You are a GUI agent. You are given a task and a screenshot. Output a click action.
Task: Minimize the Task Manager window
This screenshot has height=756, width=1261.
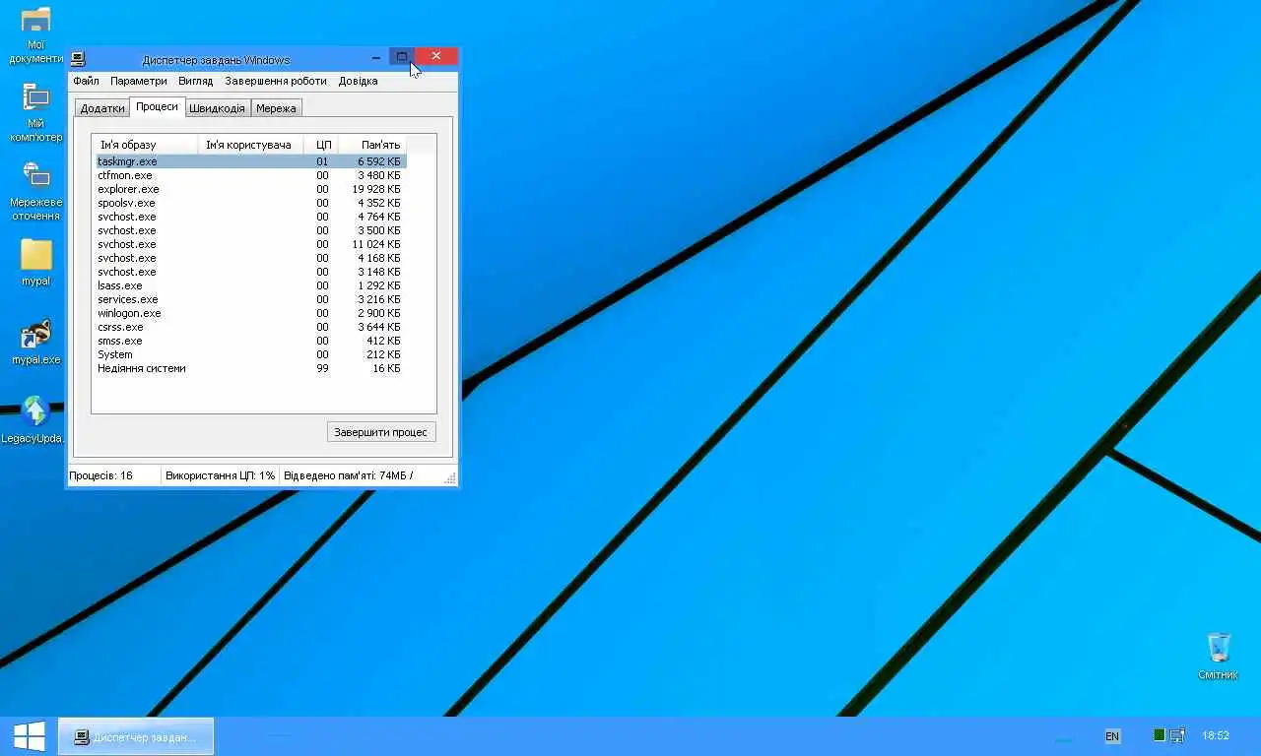tap(376, 57)
